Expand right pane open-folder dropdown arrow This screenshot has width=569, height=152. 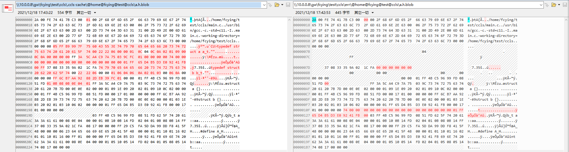click(559, 5)
